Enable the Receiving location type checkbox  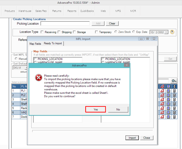[42, 32]
